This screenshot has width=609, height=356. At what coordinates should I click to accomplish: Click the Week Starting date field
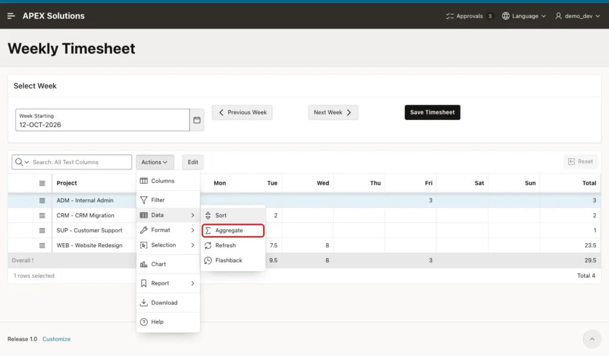102,120
